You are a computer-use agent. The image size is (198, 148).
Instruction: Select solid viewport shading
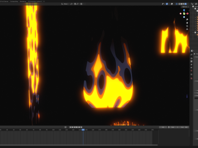point(181,4)
